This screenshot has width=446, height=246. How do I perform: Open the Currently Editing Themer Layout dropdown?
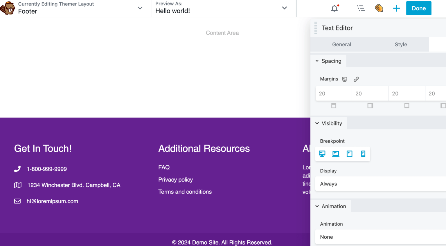click(140, 8)
